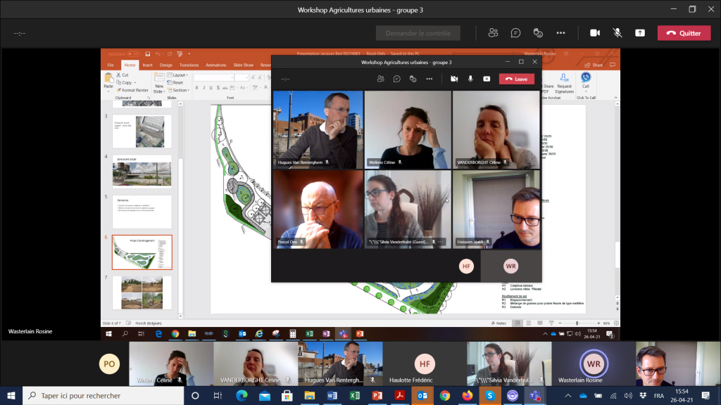Click the PowerPoint zoom slider handle
The image size is (721, 405).
(577, 323)
